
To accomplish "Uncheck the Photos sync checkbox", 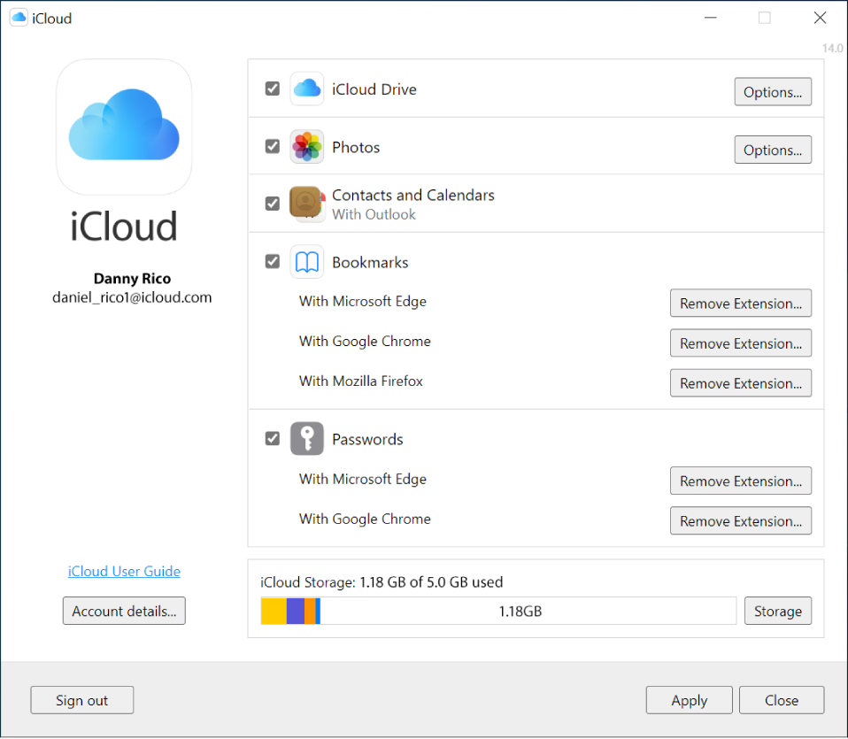I will pos(272,146).
